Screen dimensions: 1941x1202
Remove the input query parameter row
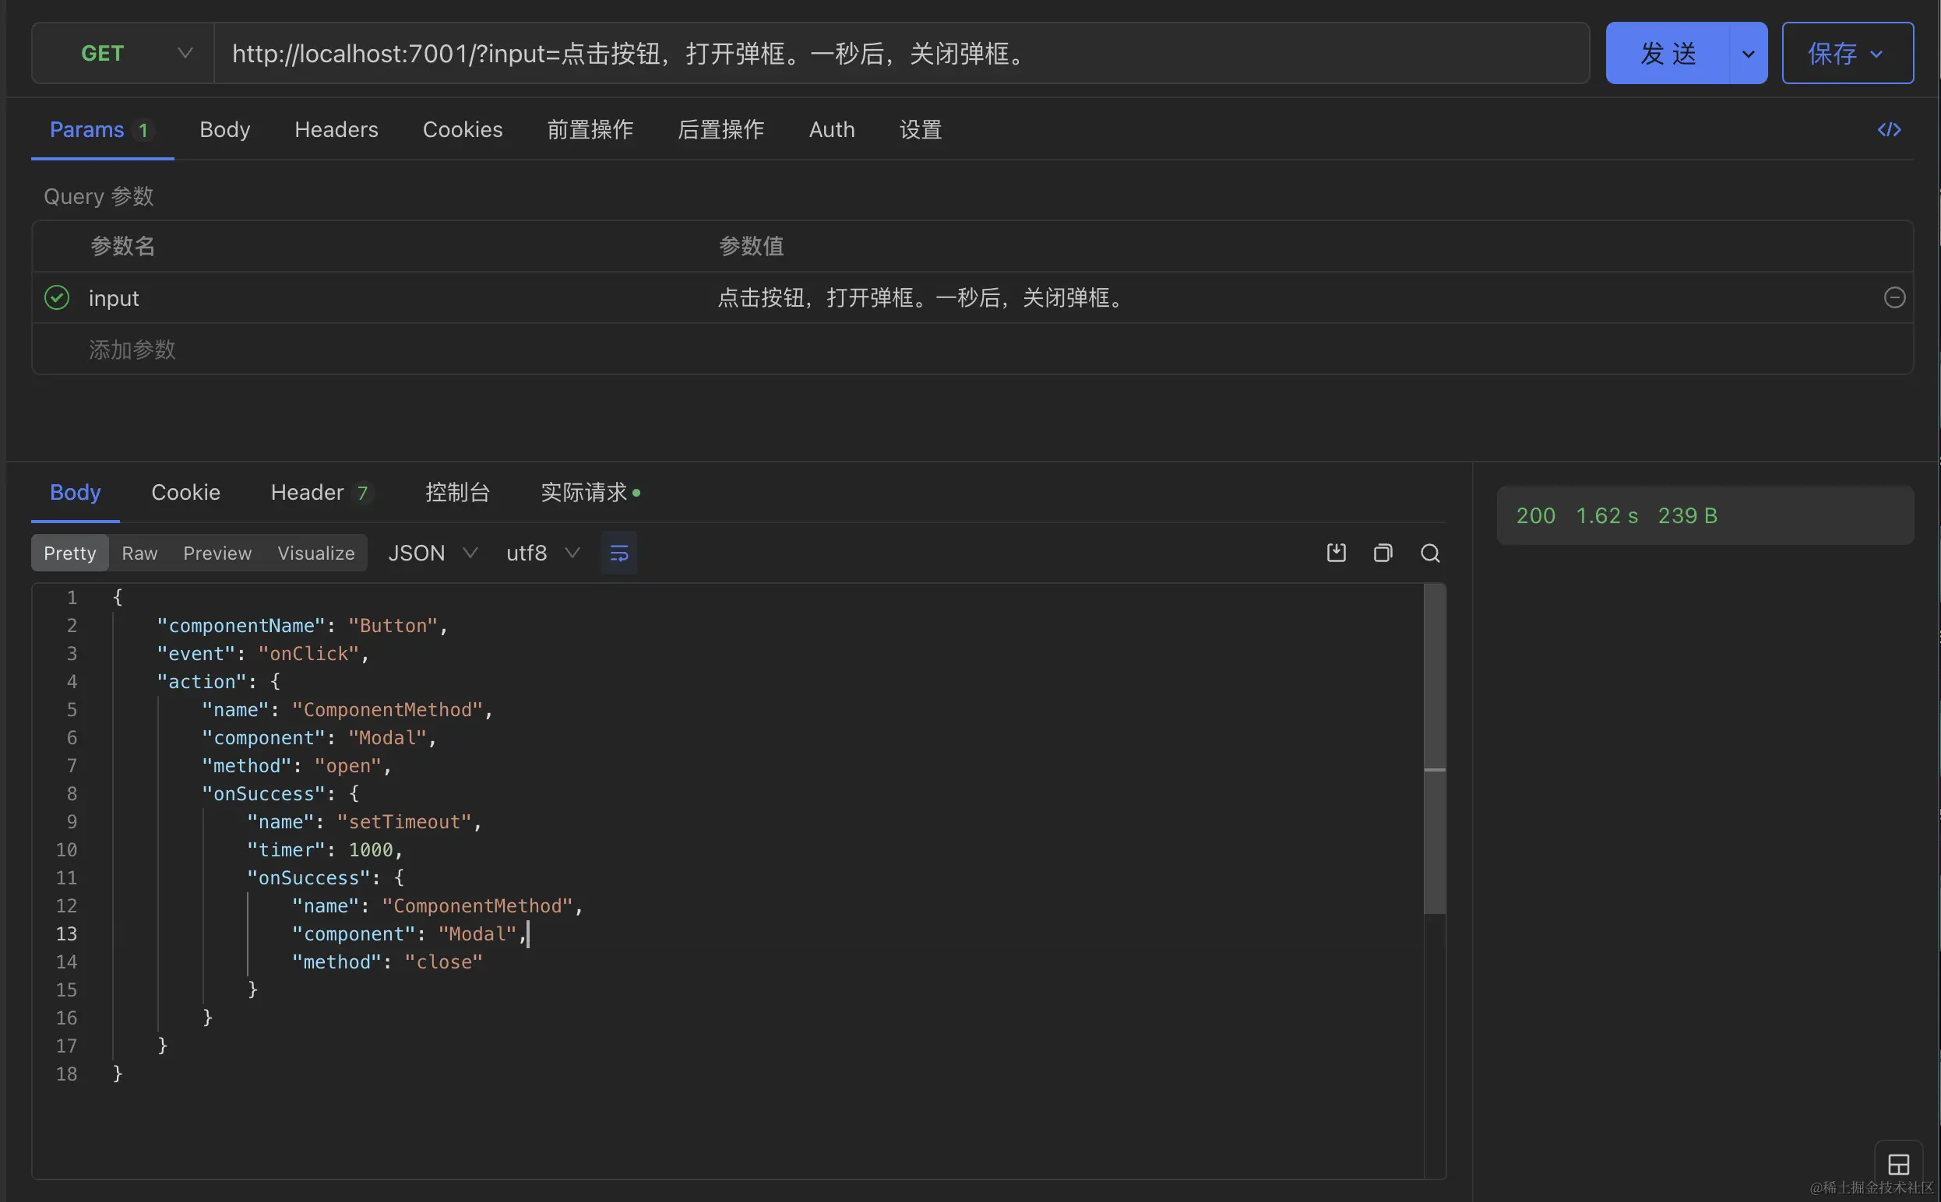1894,297
